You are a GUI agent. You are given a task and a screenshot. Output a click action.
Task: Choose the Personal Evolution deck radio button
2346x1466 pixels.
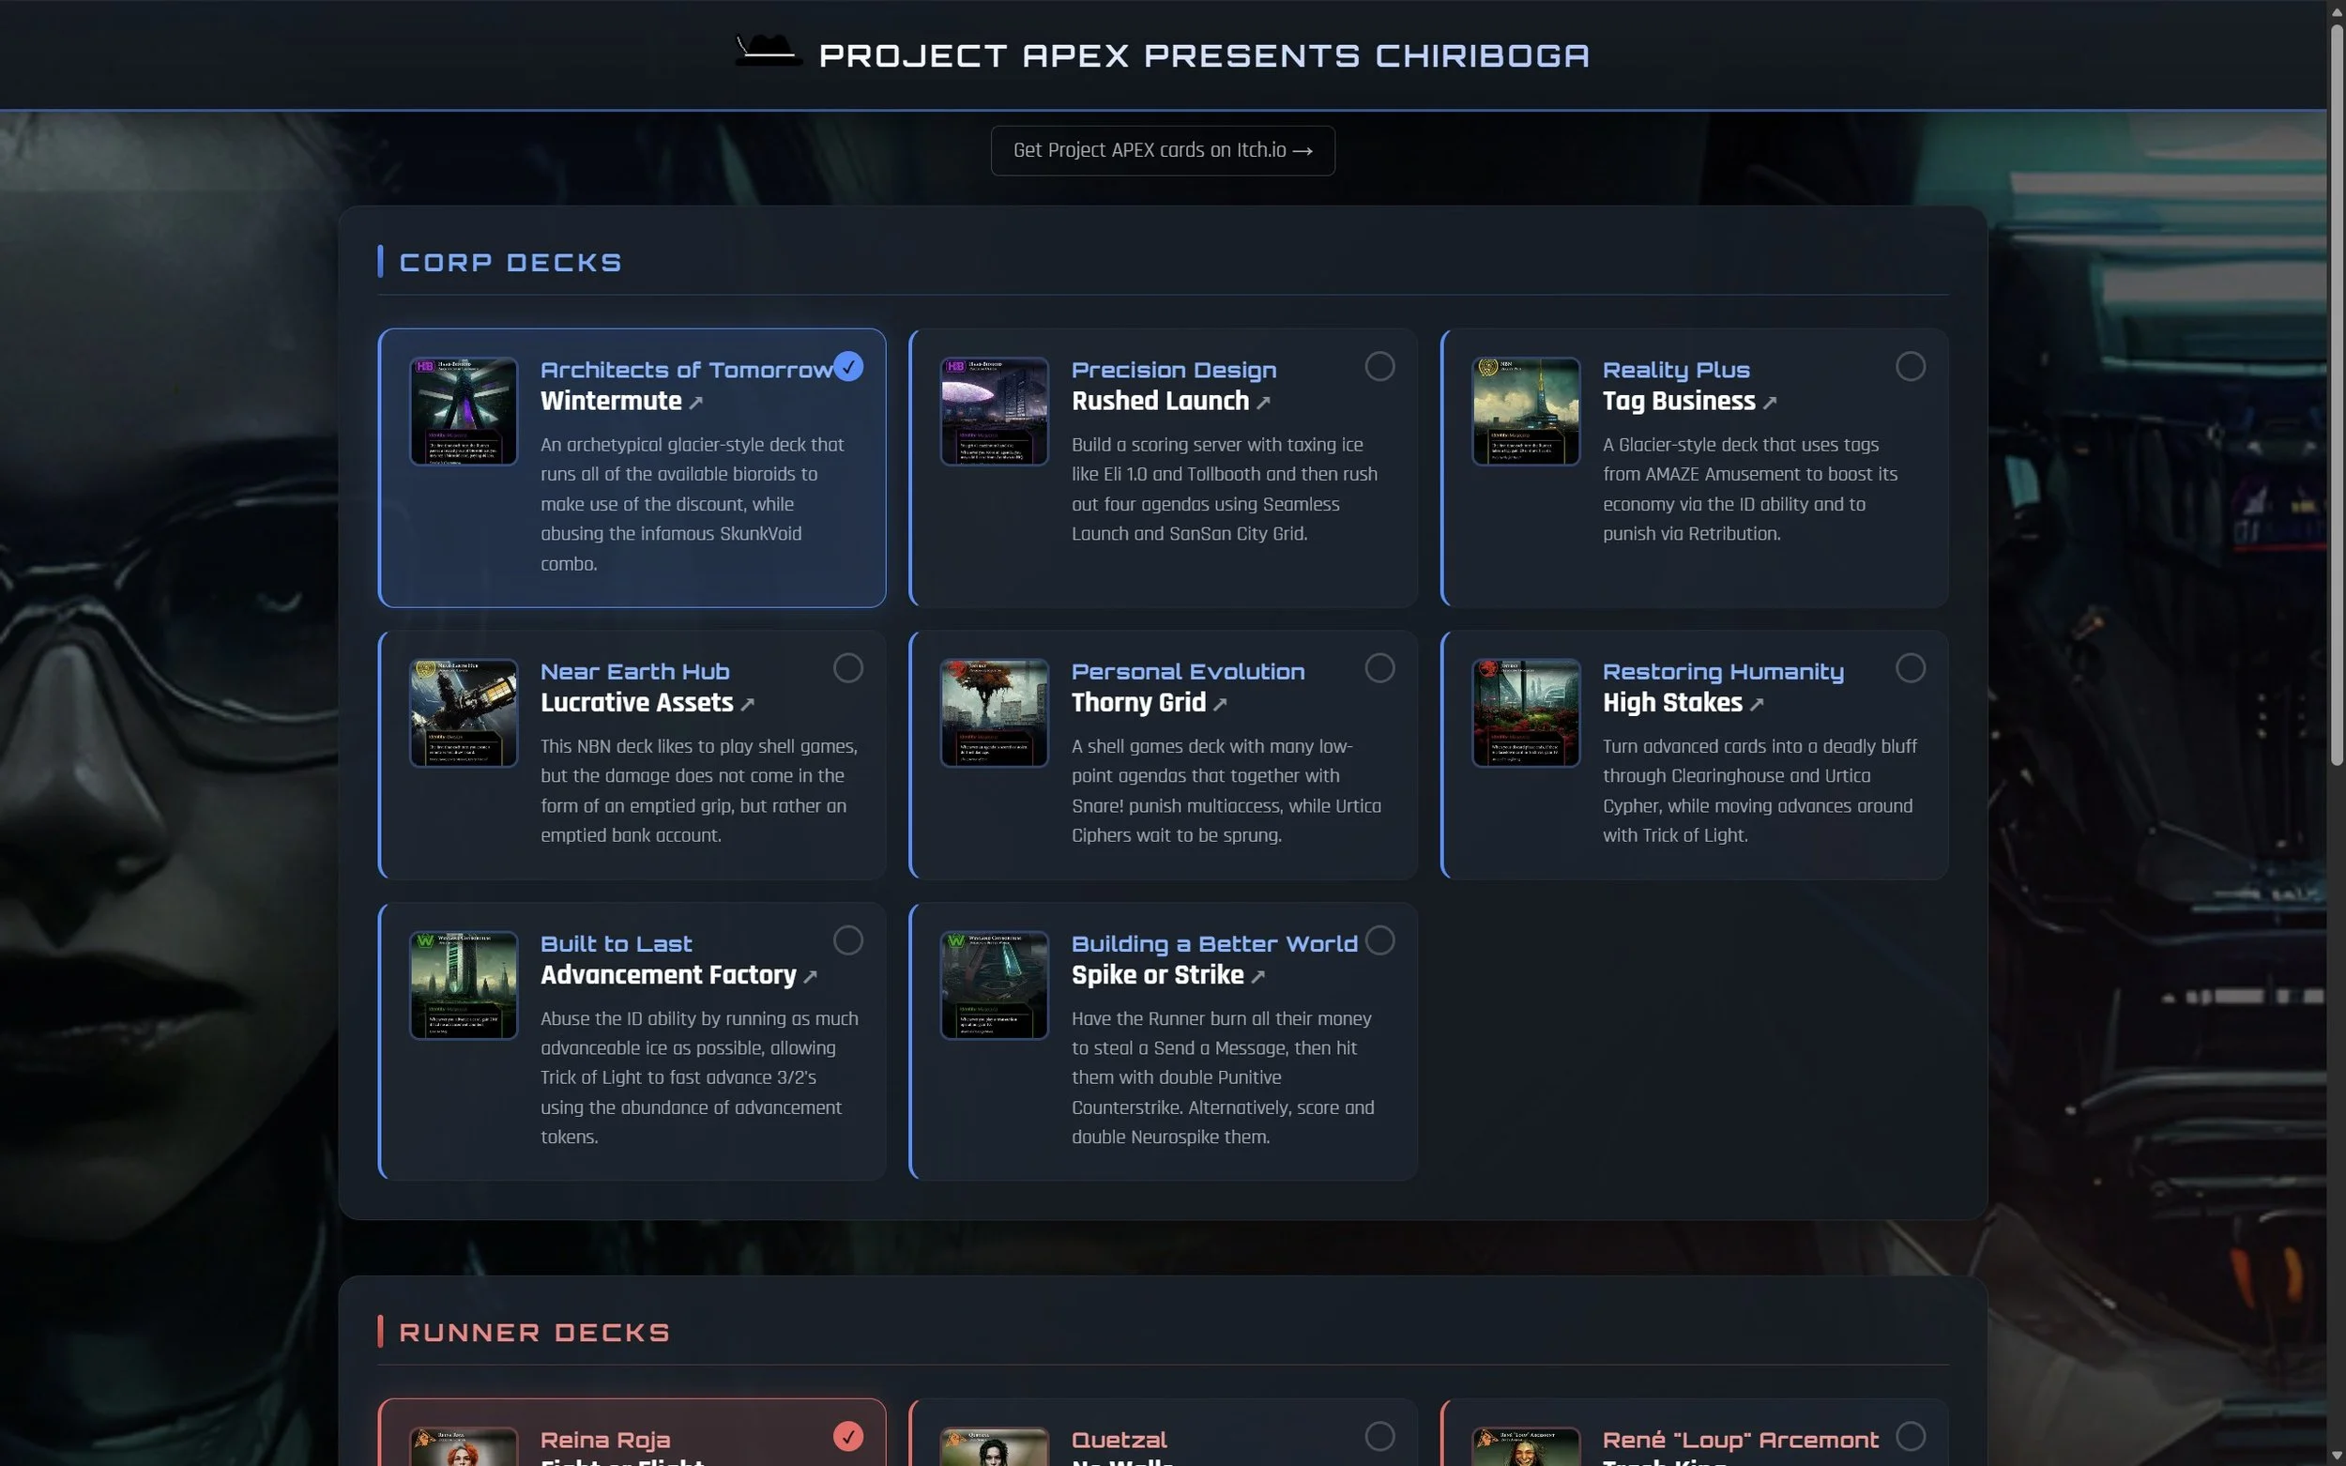point(1379,668)
